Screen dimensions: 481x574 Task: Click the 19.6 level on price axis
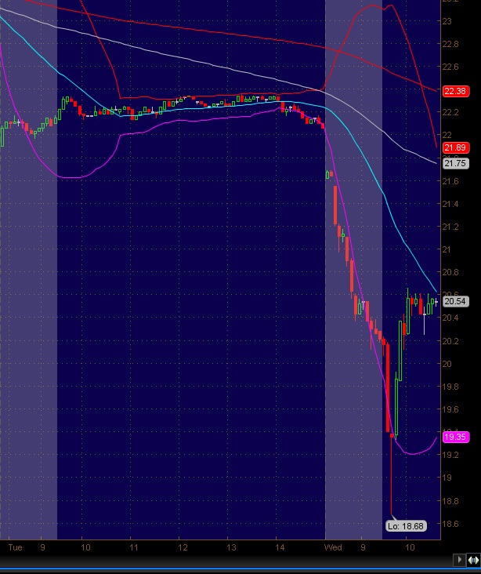451,409
